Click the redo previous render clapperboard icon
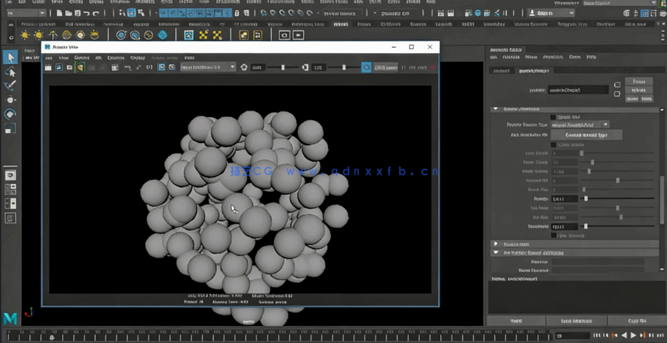667x343 pixels. tap(48, 68)
